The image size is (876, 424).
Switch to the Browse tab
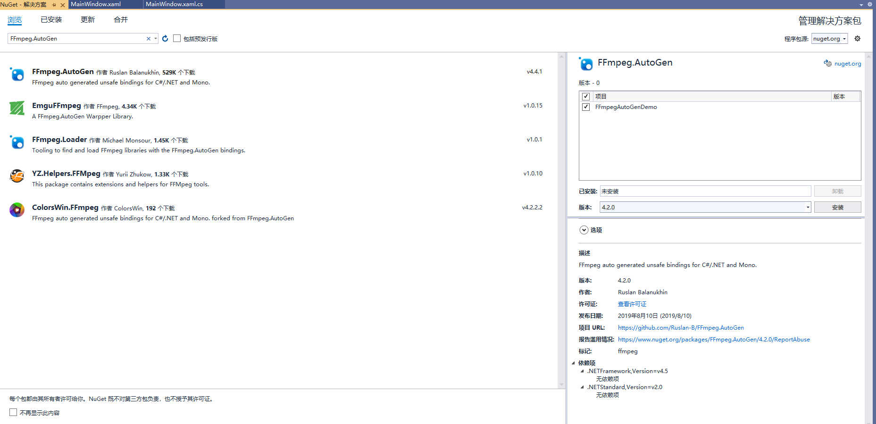coord(15,20)
